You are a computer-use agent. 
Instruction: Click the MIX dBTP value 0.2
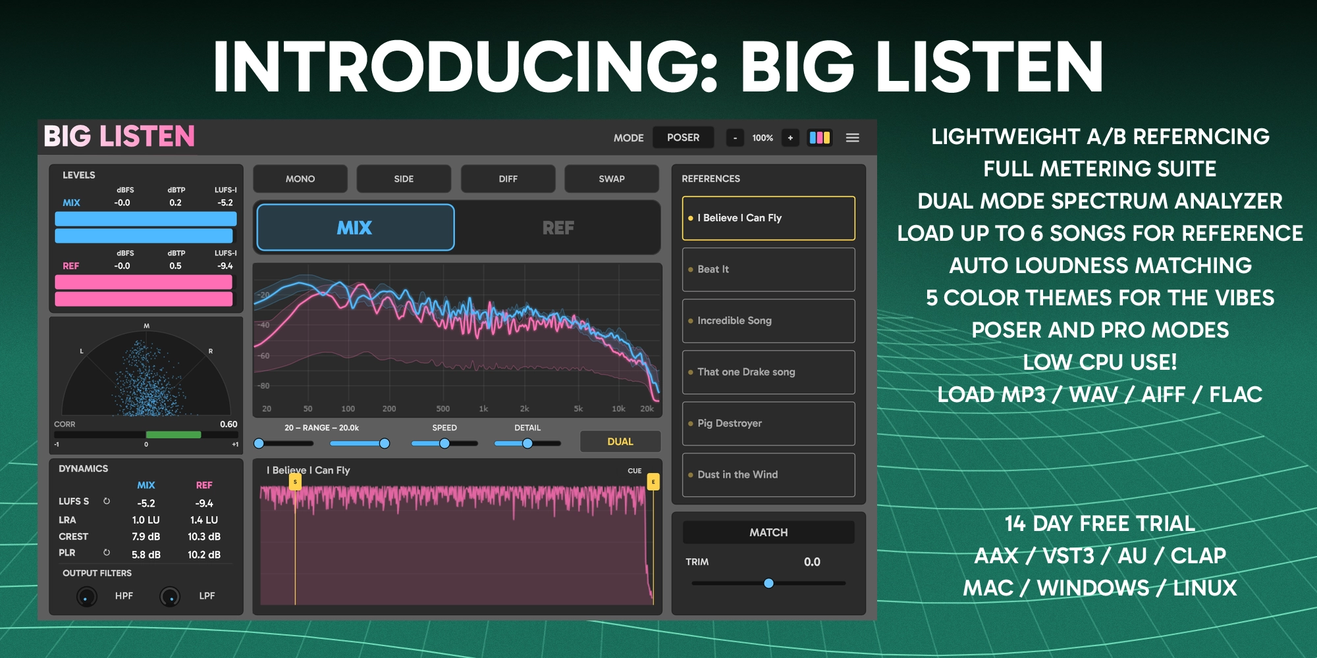175,203
